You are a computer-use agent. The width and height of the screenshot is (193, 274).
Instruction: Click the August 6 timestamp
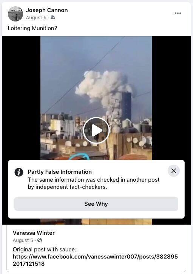click(x=36, y=17)
